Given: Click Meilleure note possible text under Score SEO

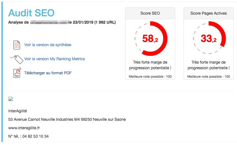Looking at the screenshot, I should pos(150,77).
